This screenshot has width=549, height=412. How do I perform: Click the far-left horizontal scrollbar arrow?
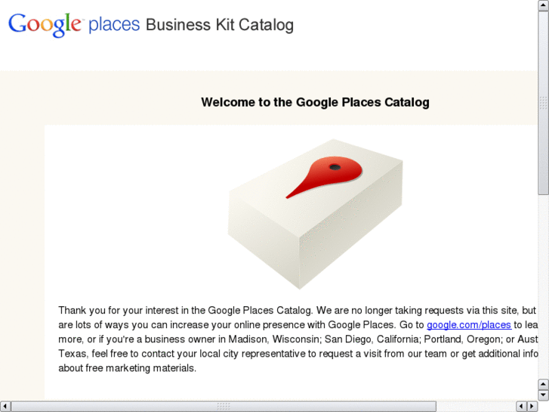5,406
